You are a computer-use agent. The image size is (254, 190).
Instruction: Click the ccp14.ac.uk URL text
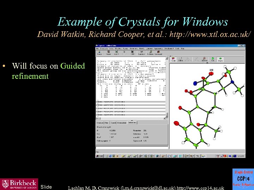[200, 188]
